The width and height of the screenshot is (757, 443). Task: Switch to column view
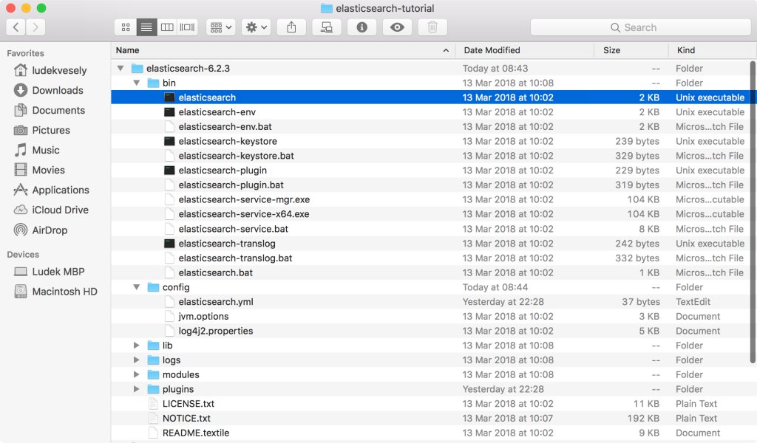click(x=167, y=27)
